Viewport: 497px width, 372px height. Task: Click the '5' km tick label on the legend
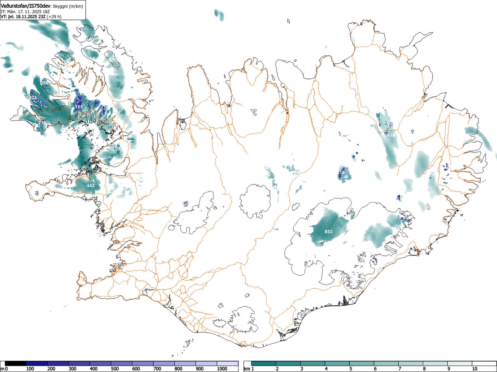[x=351, y=369]
